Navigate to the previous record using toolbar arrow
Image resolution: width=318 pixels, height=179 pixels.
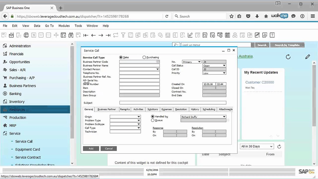pyautogui.click(x=93, y=35)
